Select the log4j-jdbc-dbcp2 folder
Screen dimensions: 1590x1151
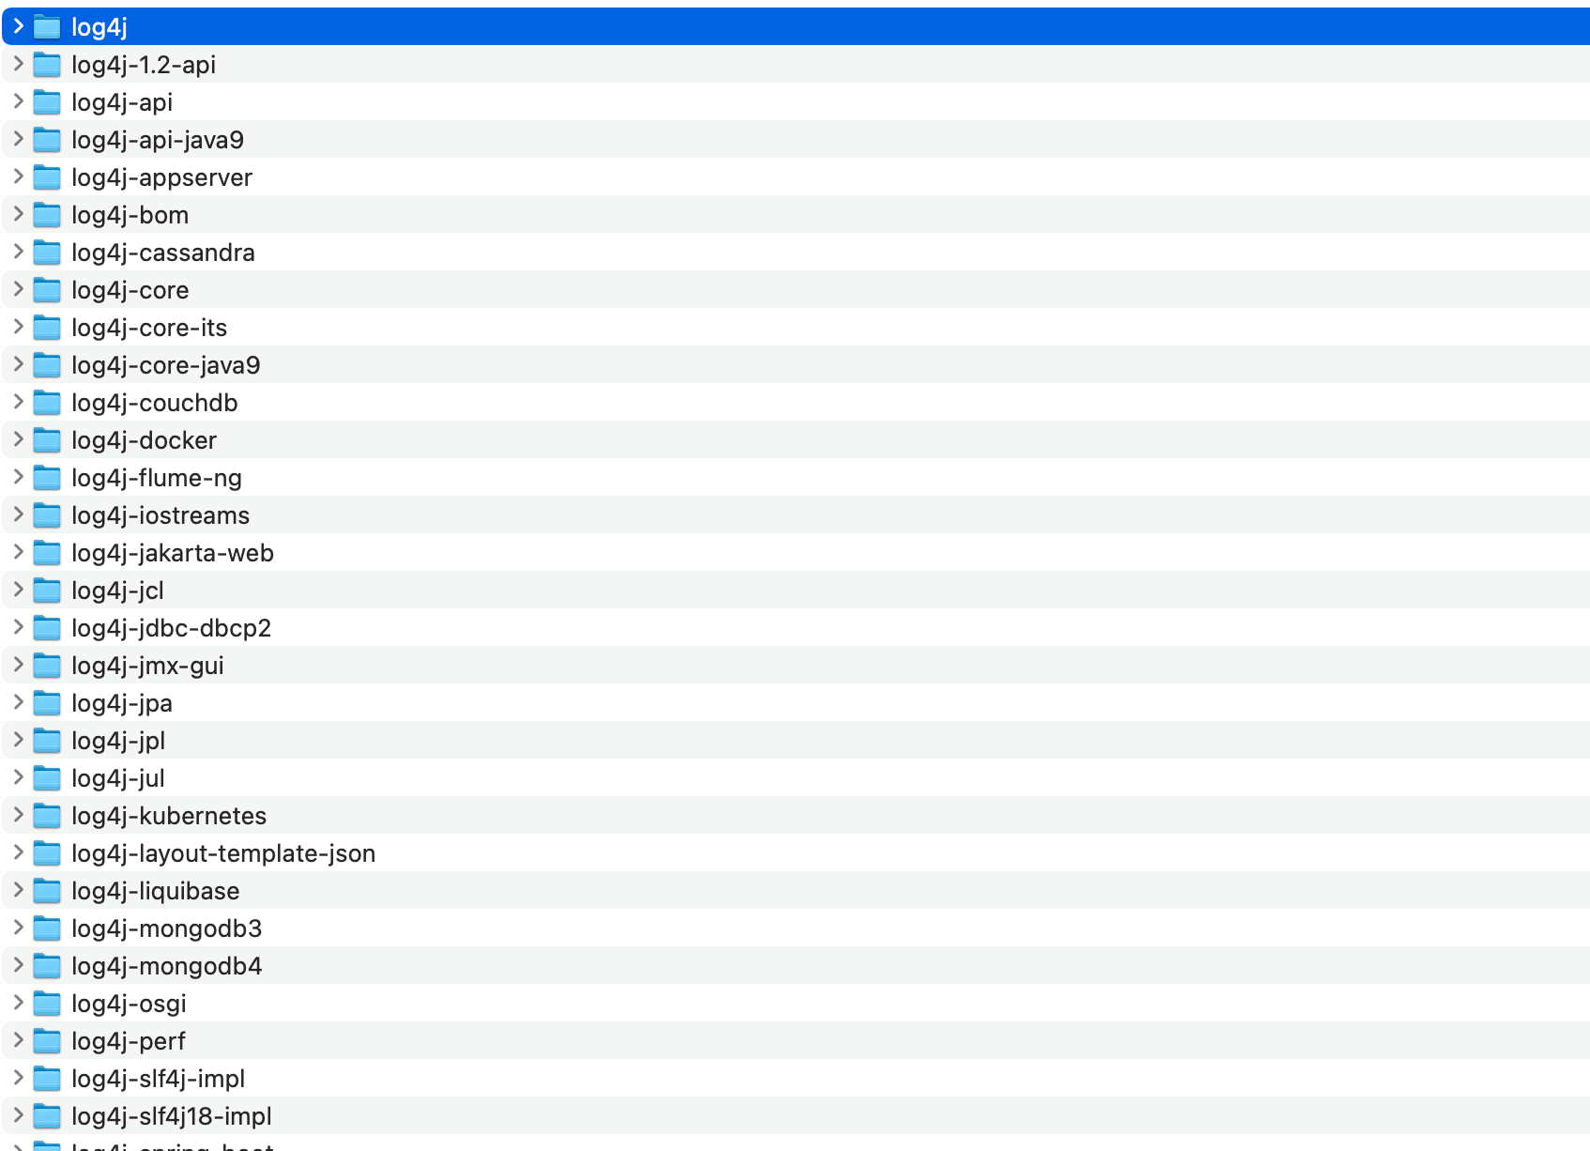click(x=172, y=628)
